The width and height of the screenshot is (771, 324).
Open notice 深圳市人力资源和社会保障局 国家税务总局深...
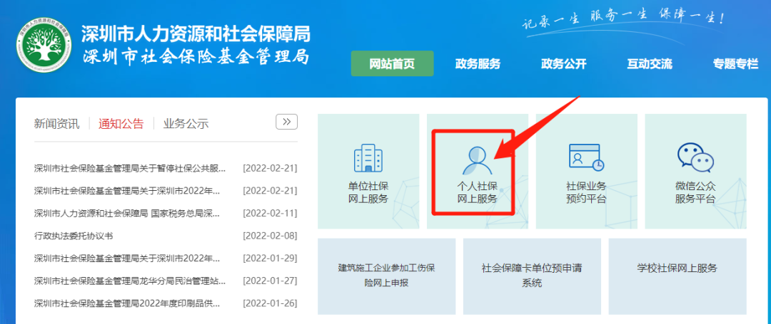pos(126,213)
